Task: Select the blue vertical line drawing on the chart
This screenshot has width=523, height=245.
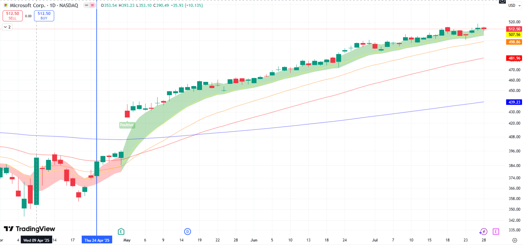Action: coord(96,117)
